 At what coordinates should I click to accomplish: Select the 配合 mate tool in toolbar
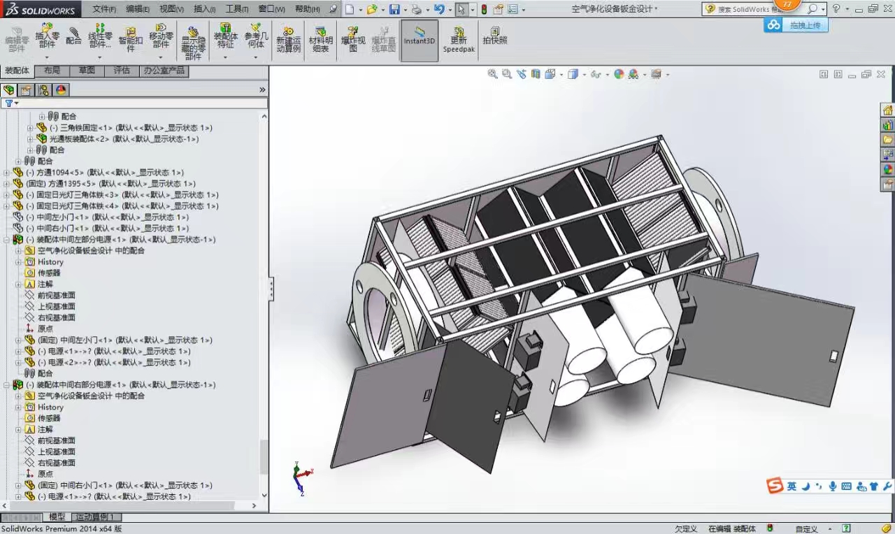tap(73, 36)
